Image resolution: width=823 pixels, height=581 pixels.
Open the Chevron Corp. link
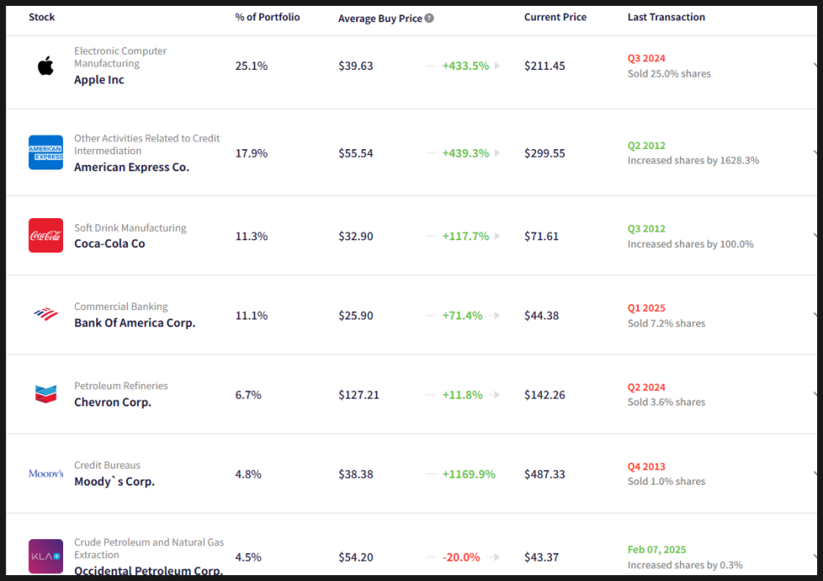tap(112, 402)
